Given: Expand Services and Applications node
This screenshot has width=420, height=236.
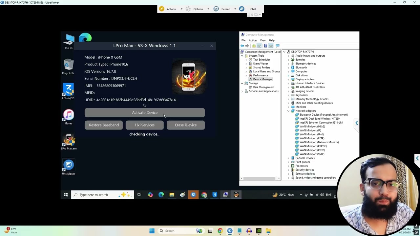Looking at the screenshot, I should (242, 91).
